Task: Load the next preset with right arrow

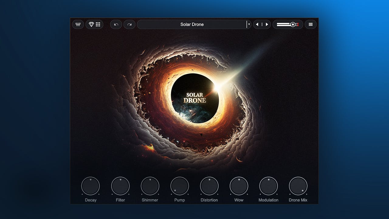Action: tap(267, 24)
